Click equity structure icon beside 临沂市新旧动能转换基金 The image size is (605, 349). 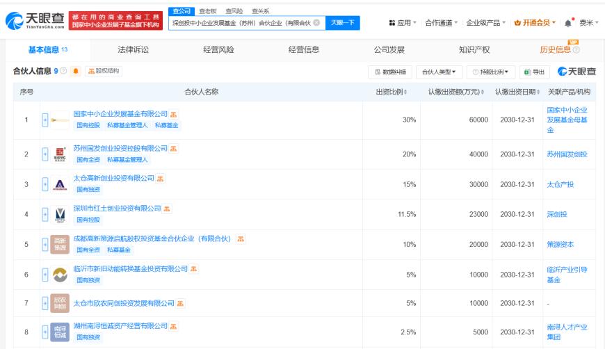pyautogui.click(x=194, y=269)
